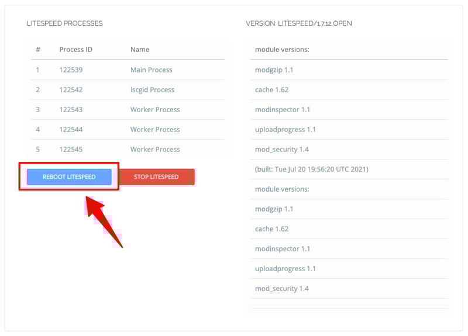Viewport: 468px width, 336px height.
Task: Select Worker Process with ID 122543
Action: click(x=155, y=110)
